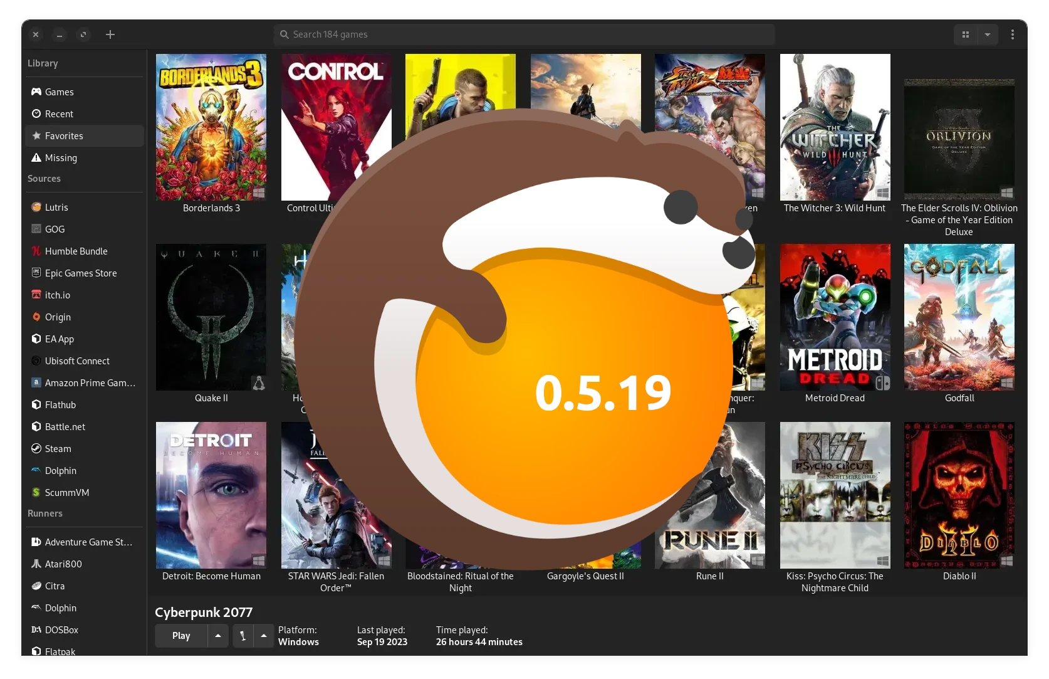
Task: Open The Witcher 3: Wild Hunt cover
Action: click(x=835, y=127)
